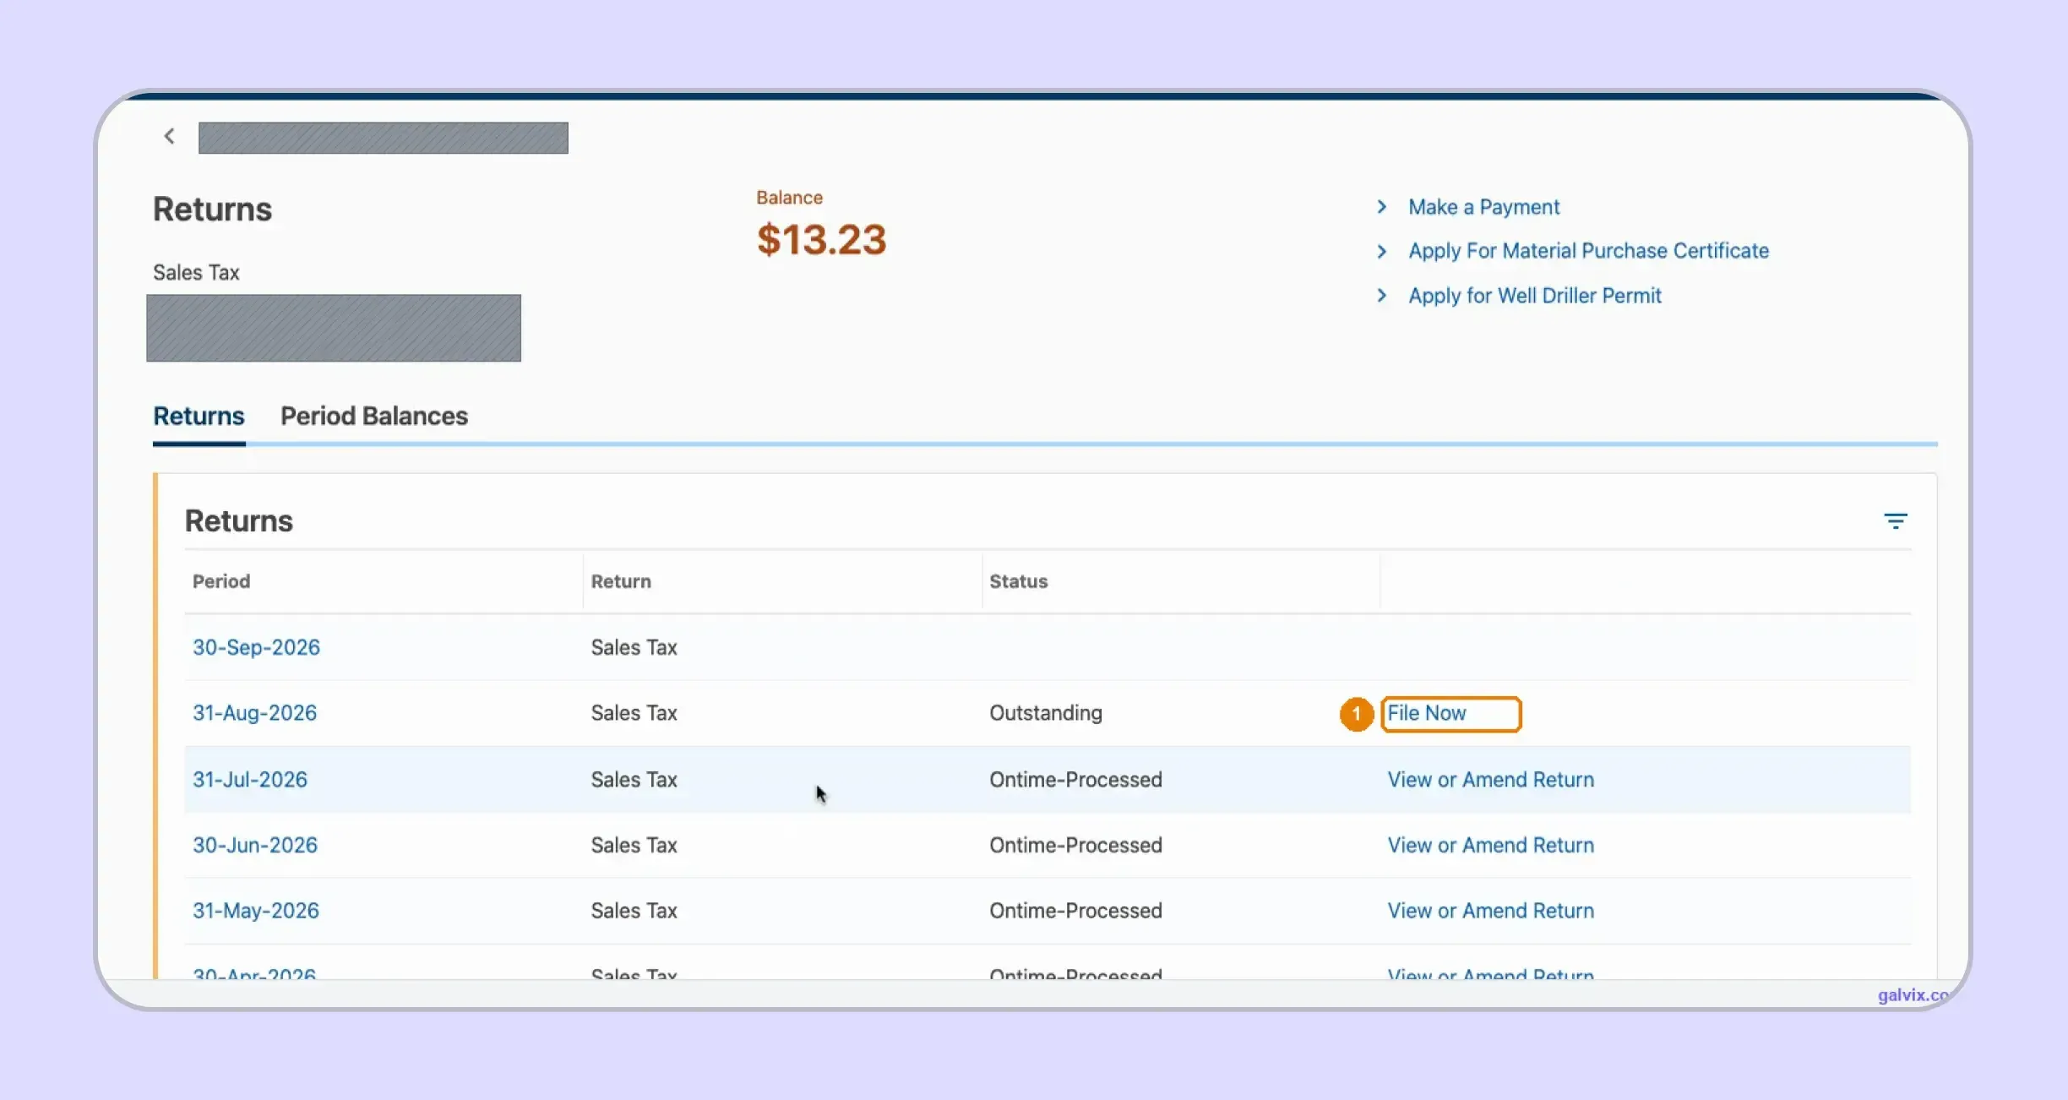Click the Status column header
This screenshot has width=2068, height=1100.
(x=1018, y=581)
